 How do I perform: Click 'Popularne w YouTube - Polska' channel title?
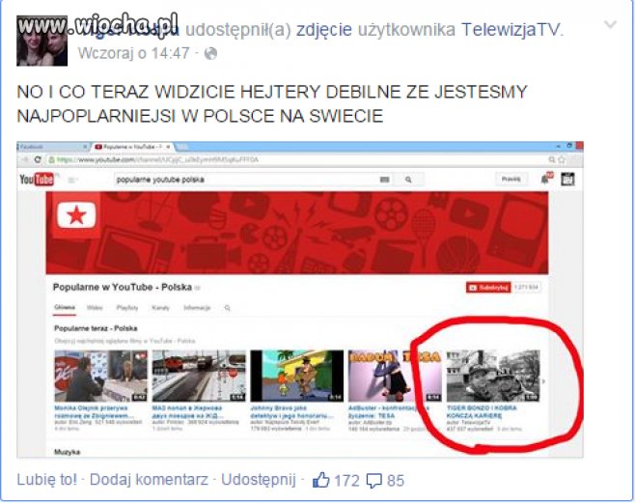pyautogui.click(x=123, y=287)
